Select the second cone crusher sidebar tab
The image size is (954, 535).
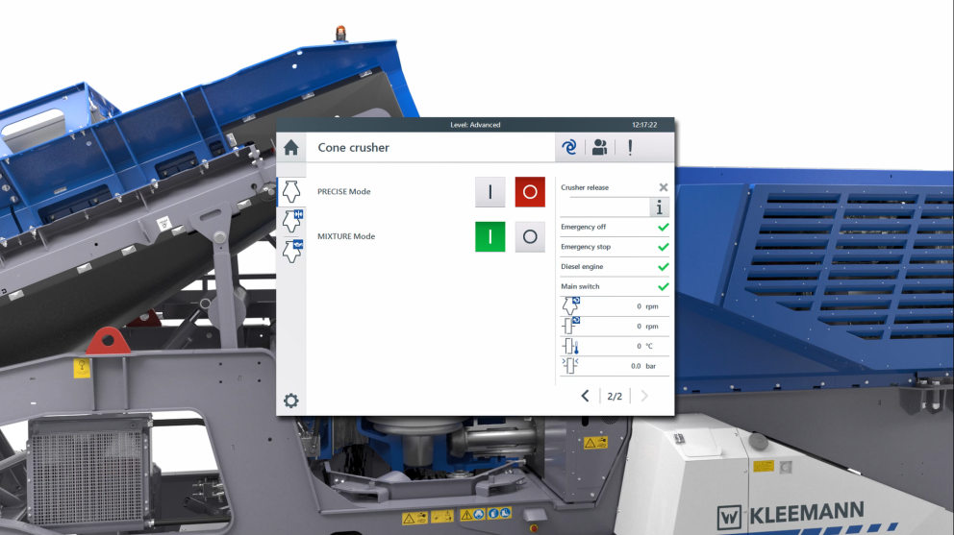click(292, 221)
